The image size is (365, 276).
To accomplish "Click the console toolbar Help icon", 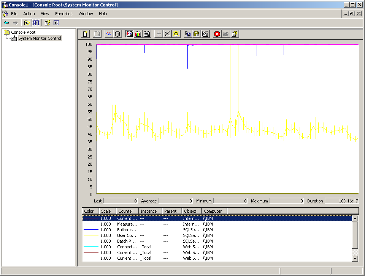I will point(48,23).
